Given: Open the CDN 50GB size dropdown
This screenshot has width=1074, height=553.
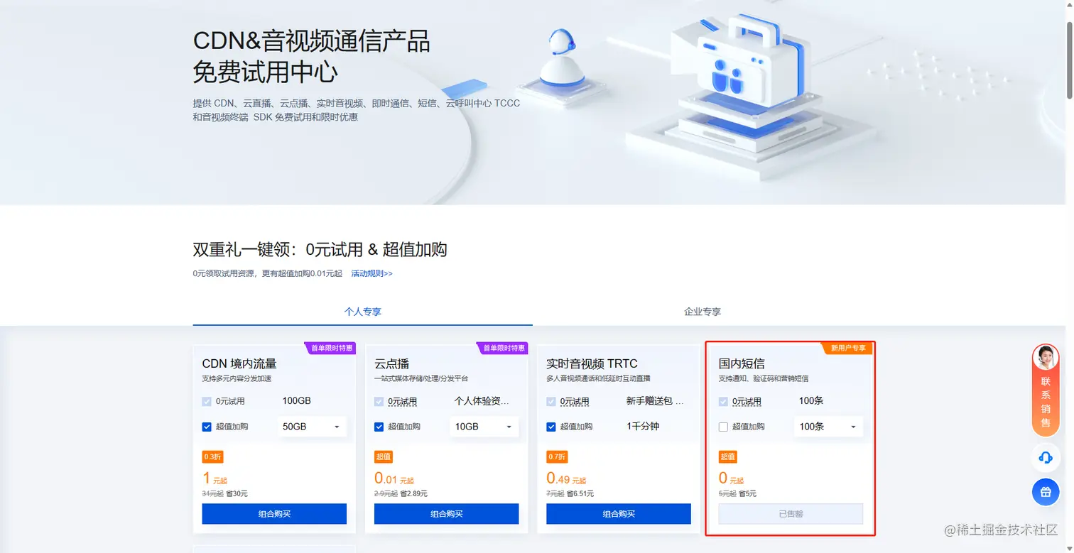Looking at the screenshot, I should tap(312, 427).
